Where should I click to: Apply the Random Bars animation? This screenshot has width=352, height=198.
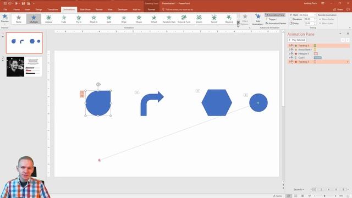(x=169, y=19)
